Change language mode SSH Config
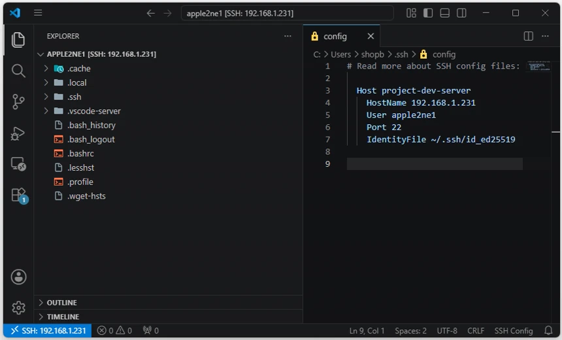The height and width of the screenshot is (340, 562). (x=513, y=331)
